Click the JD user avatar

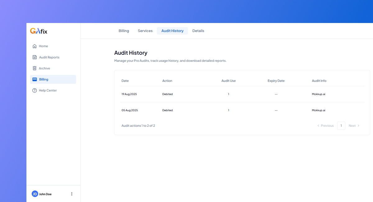(35, 194)
